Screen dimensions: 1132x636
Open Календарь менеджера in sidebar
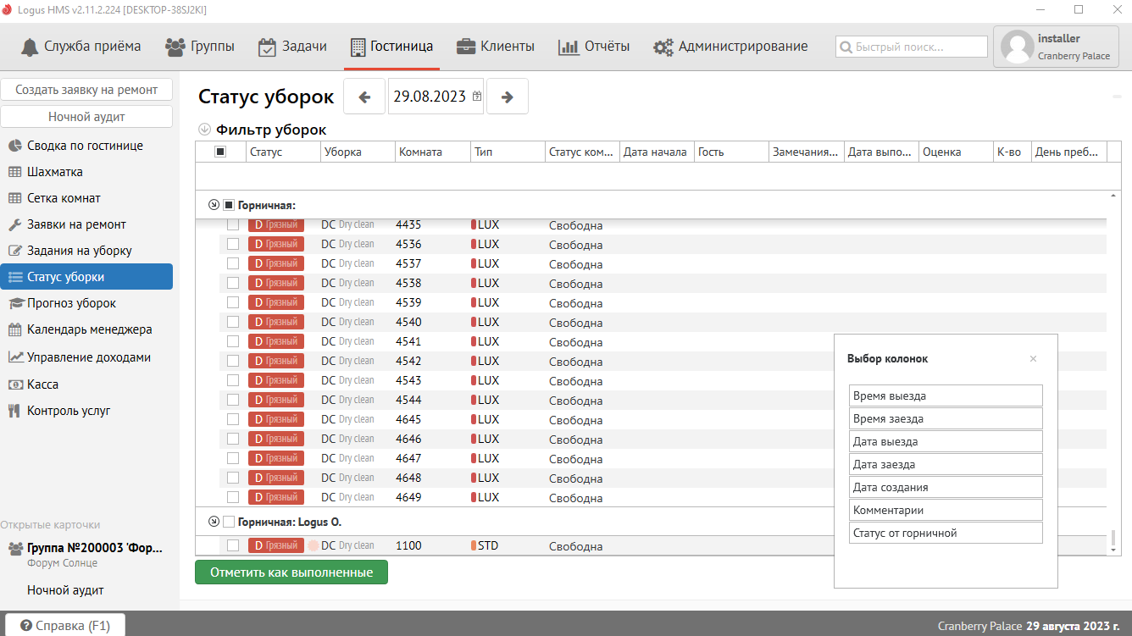tap(89, 329)
